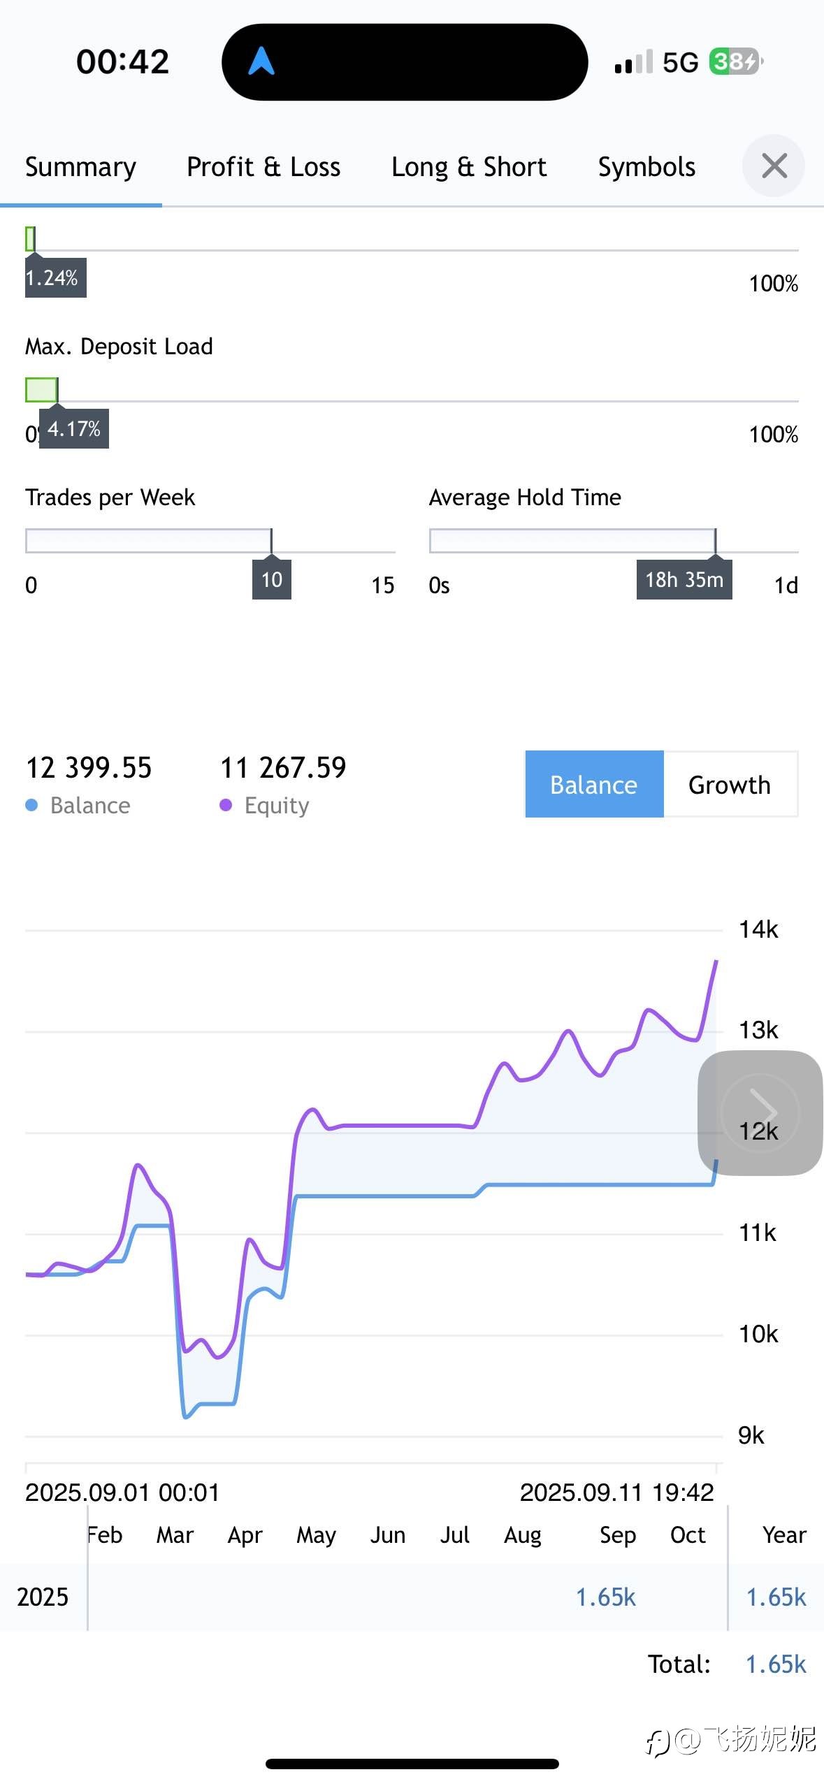824x1786 pixels.
Task: Switch chart to Growth view
Action: point(730,784)
